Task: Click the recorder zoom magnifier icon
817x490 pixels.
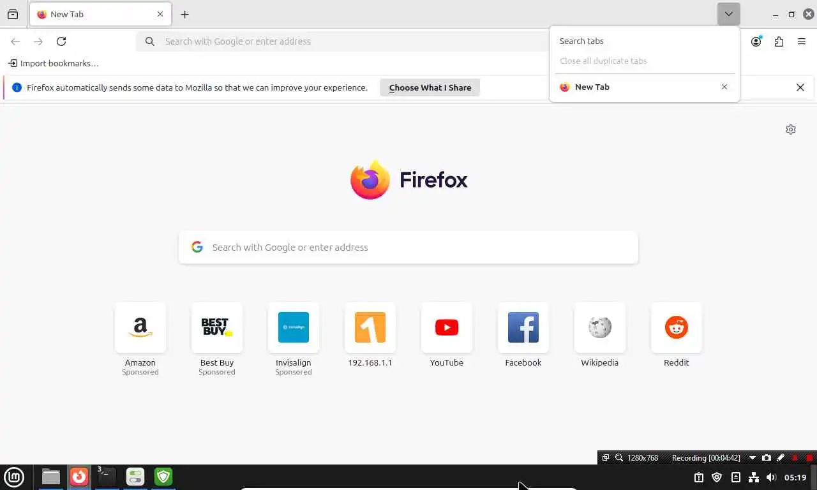Action: tap(619, 457)
